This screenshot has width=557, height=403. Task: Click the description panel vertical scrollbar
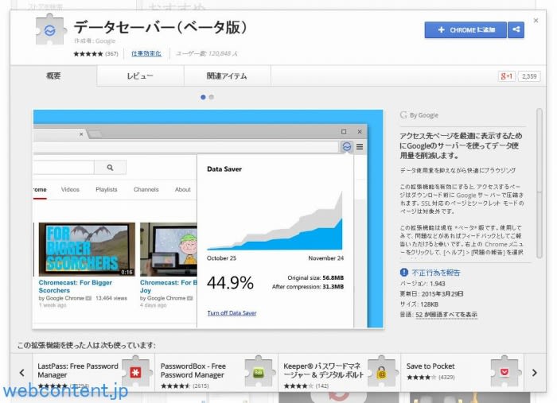click(539, 183)
